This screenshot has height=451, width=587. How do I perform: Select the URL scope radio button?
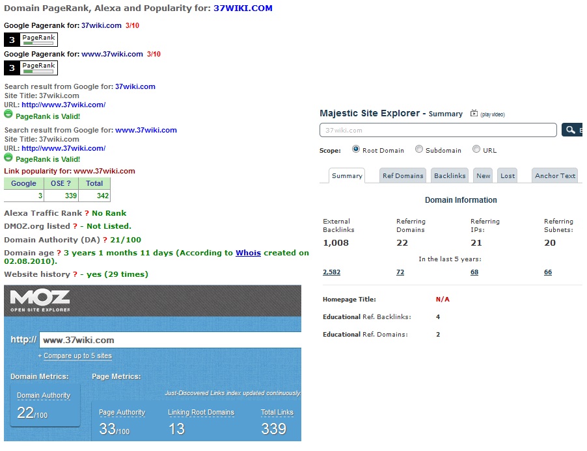click(476, 149)
